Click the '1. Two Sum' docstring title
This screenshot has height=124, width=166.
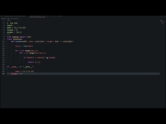click(12, 23)
